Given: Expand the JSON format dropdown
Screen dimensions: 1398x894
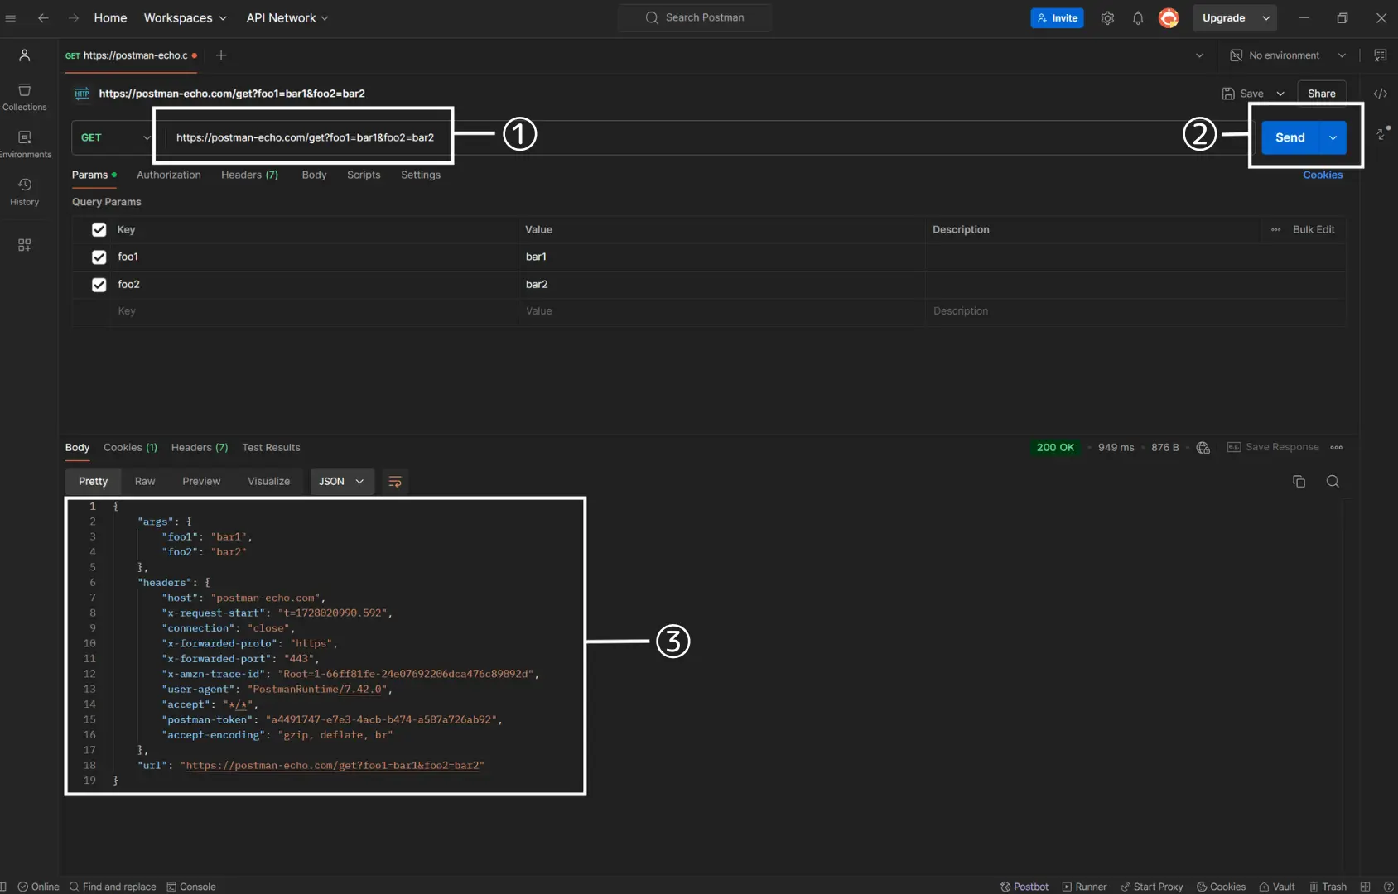Looking at the screenshot, I should pyautogui.click(x=342, y=482).
